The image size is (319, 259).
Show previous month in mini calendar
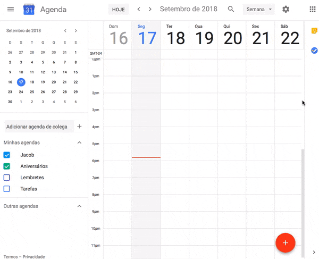(65, 31)
